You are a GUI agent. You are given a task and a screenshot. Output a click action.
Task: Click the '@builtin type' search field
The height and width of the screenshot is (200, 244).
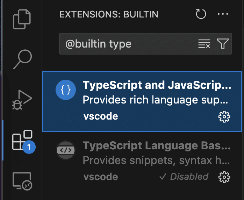click(129, 44)
